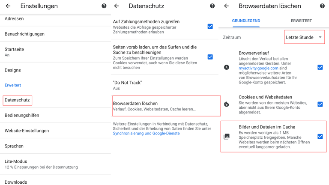The width and height of the screenshot is (329, 185).
Task: Open the Datenschutz settings entry
Action: tap(17, 100)
